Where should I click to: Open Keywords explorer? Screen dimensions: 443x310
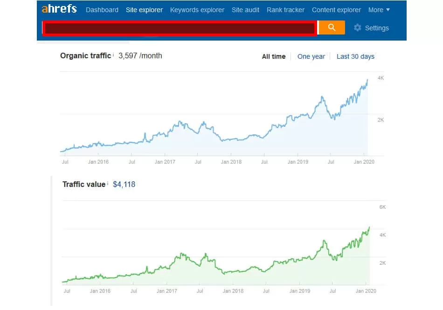click(197, 10)
